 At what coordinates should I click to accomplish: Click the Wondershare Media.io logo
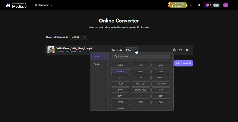(16, 5)
